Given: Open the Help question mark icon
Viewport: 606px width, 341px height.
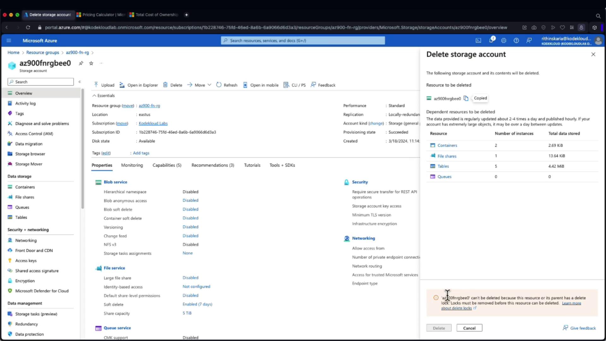Looking at the screenshot, I should click(x=516, y=40).
